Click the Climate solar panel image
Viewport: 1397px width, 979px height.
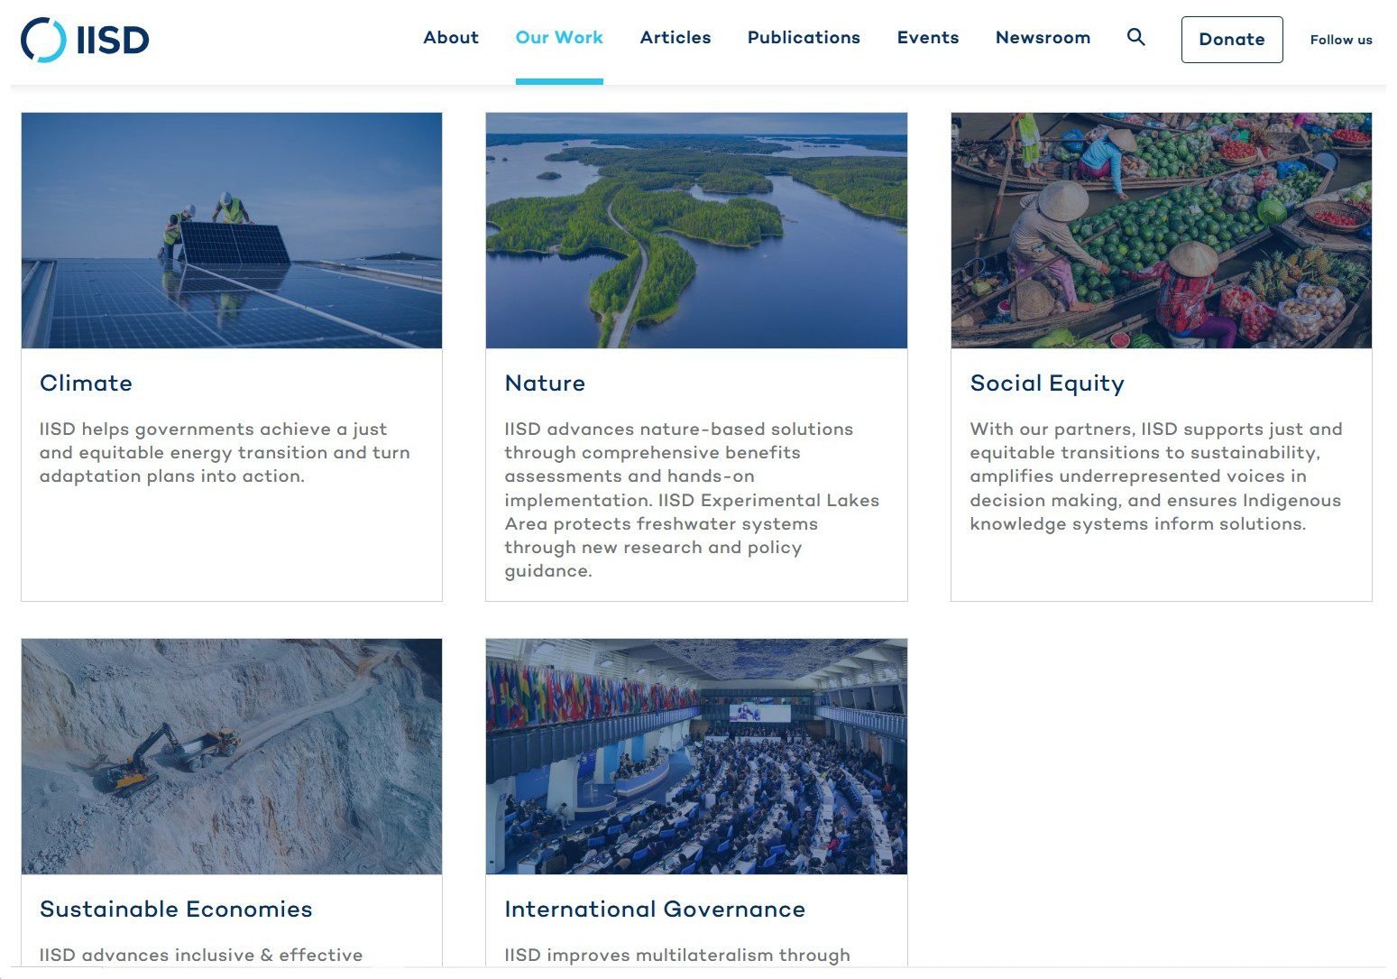coord(232,230)
